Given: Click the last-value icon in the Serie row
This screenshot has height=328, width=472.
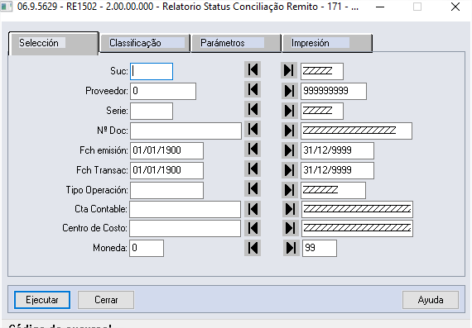Looking at the screenshot, I should (x=290, y=111).
